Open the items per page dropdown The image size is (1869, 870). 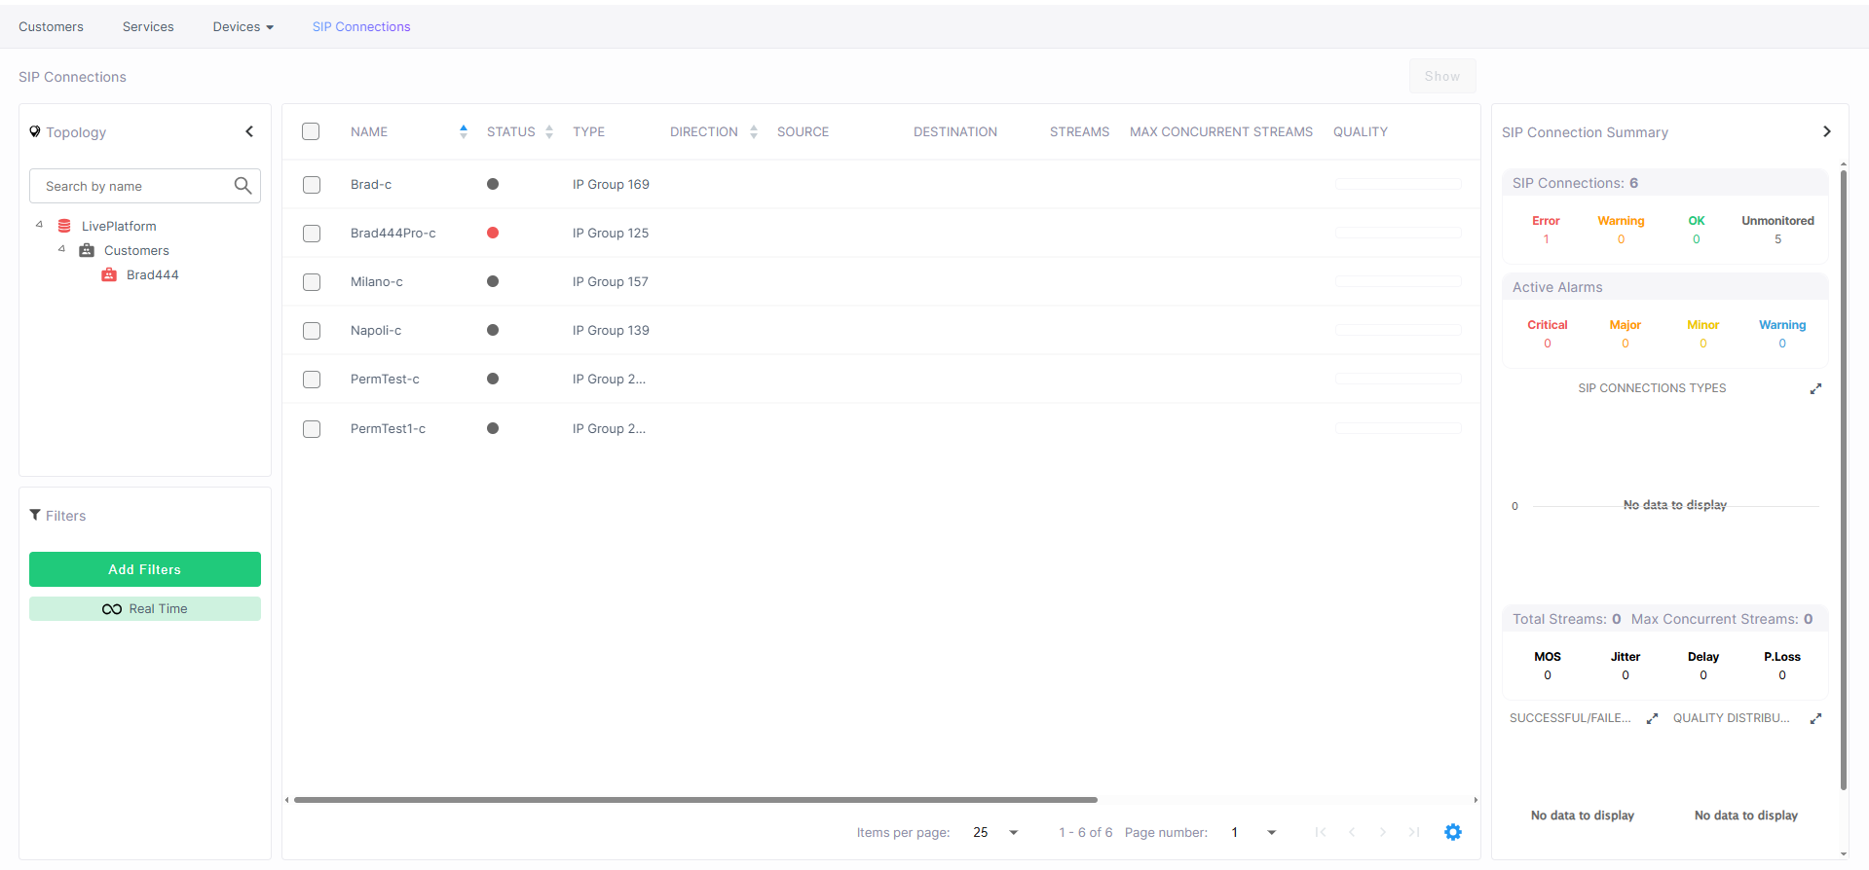[1013, 832]
